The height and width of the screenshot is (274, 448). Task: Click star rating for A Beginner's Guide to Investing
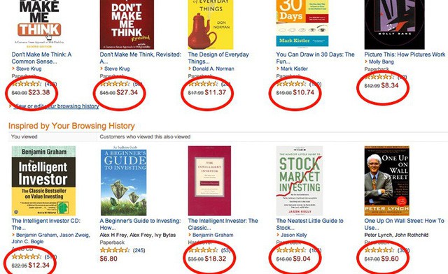point(115,250)
